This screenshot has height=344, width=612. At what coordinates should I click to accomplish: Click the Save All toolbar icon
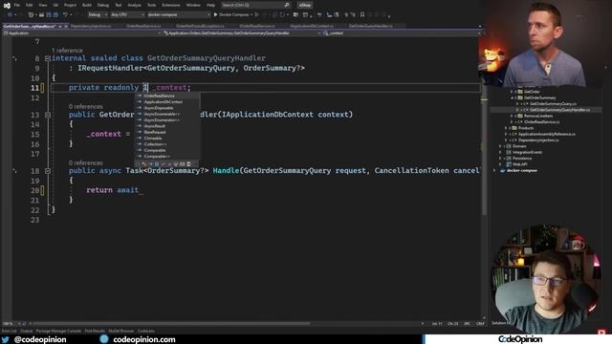pyautogui.click(x=55, y=15)
